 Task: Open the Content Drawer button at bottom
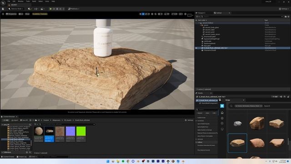pyautogui.click(x=8, y=157)
